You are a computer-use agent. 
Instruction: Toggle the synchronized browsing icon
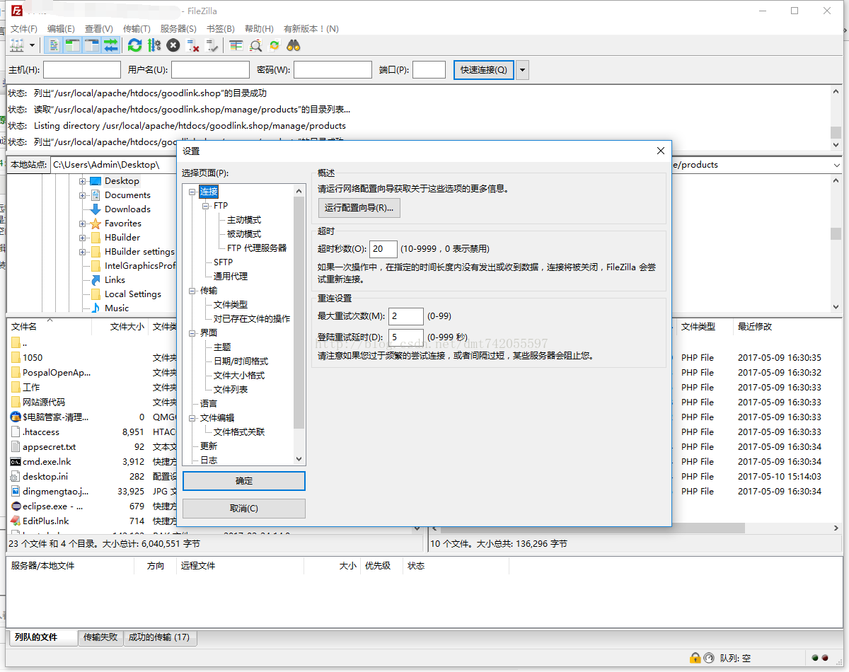coord(275,45)
